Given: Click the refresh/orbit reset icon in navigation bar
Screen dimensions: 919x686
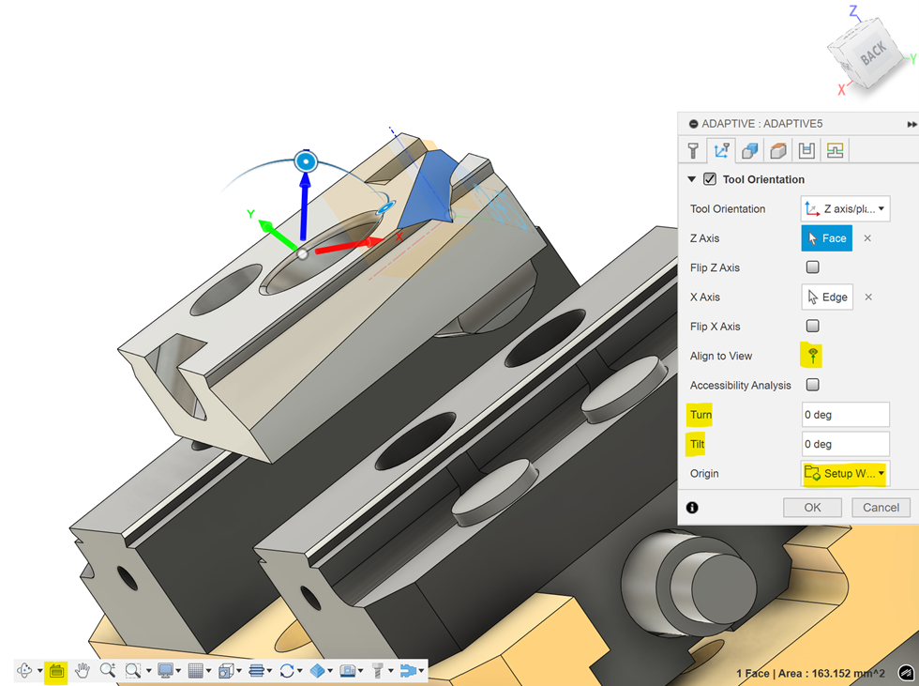Looking at the screenshot, I should (286, 670).
